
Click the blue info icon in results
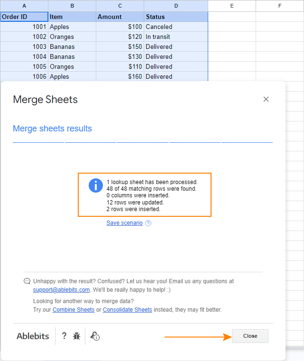pos(96,185)
